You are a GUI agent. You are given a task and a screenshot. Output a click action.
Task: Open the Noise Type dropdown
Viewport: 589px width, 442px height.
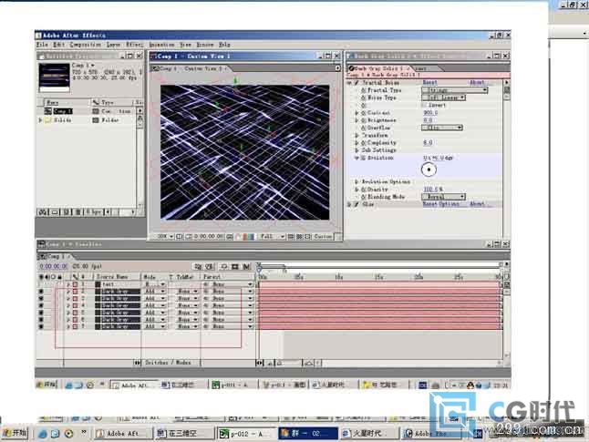click(x=444, y=98)
